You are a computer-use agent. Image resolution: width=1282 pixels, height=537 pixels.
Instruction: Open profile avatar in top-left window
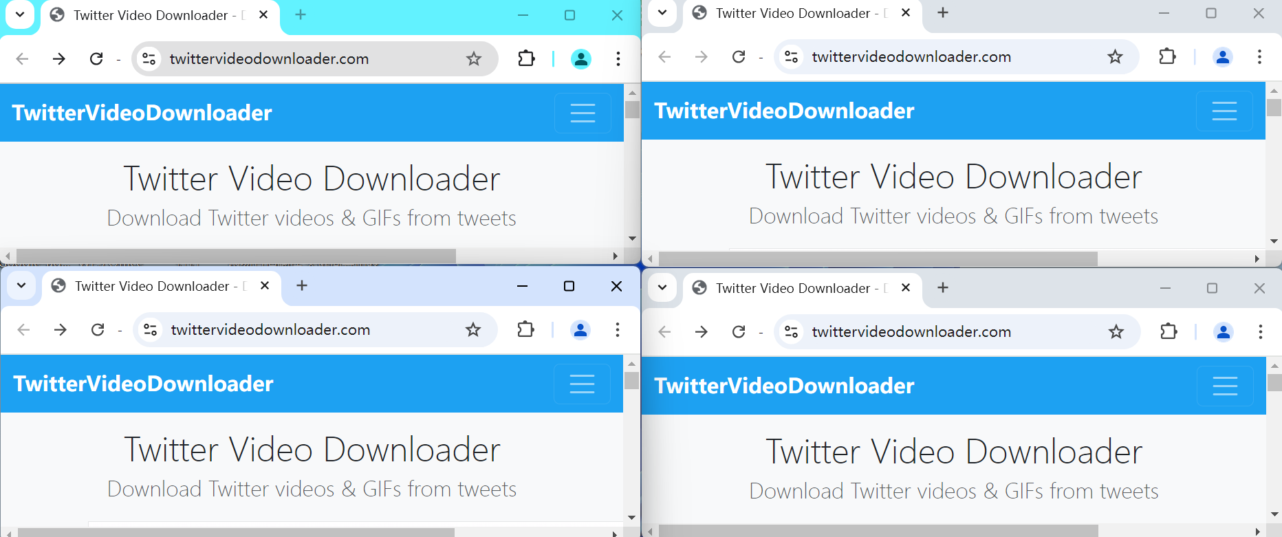coord(581,59)
